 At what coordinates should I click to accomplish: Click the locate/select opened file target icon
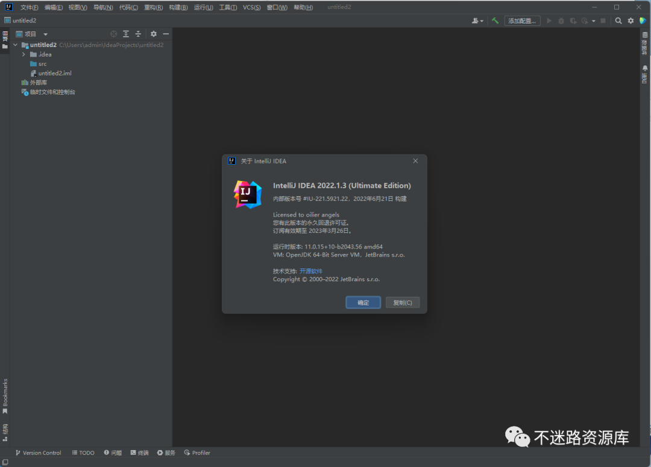pyautogui.click(x=113, y=34)
